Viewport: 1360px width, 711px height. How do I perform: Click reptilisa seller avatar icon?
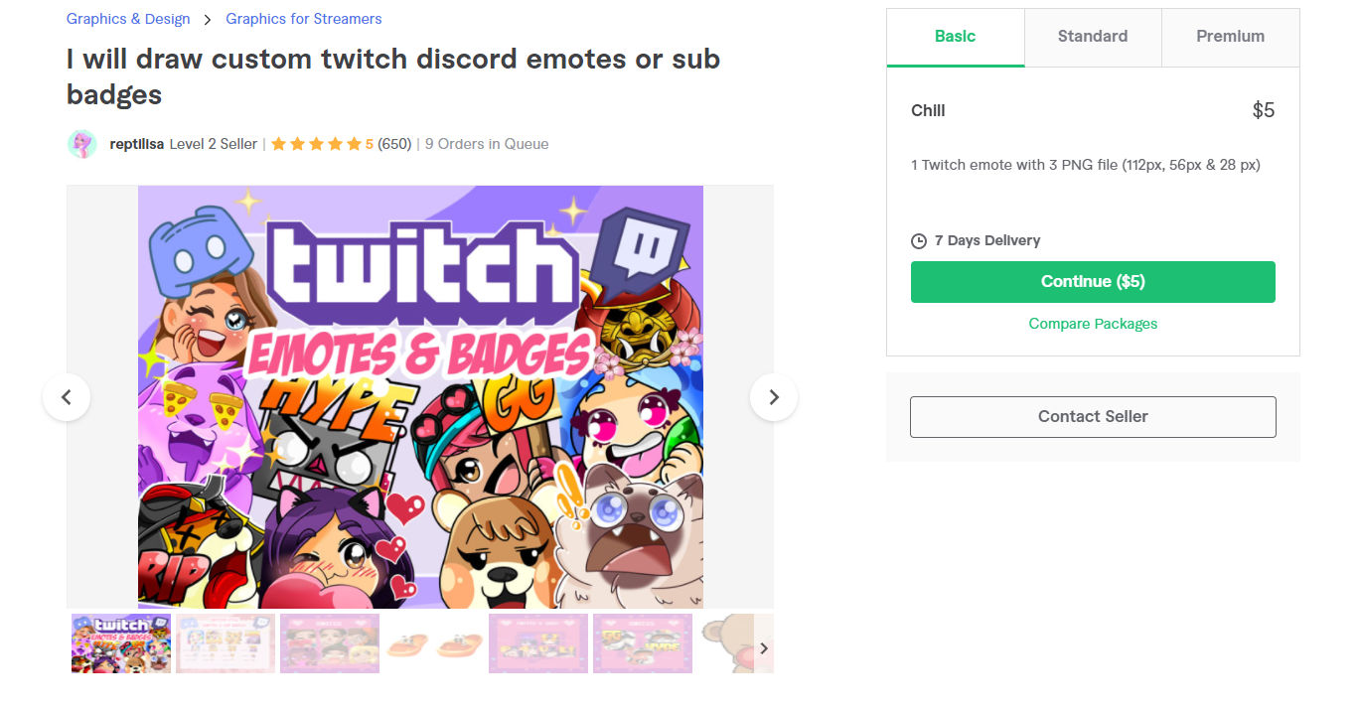tap(82, 144)
